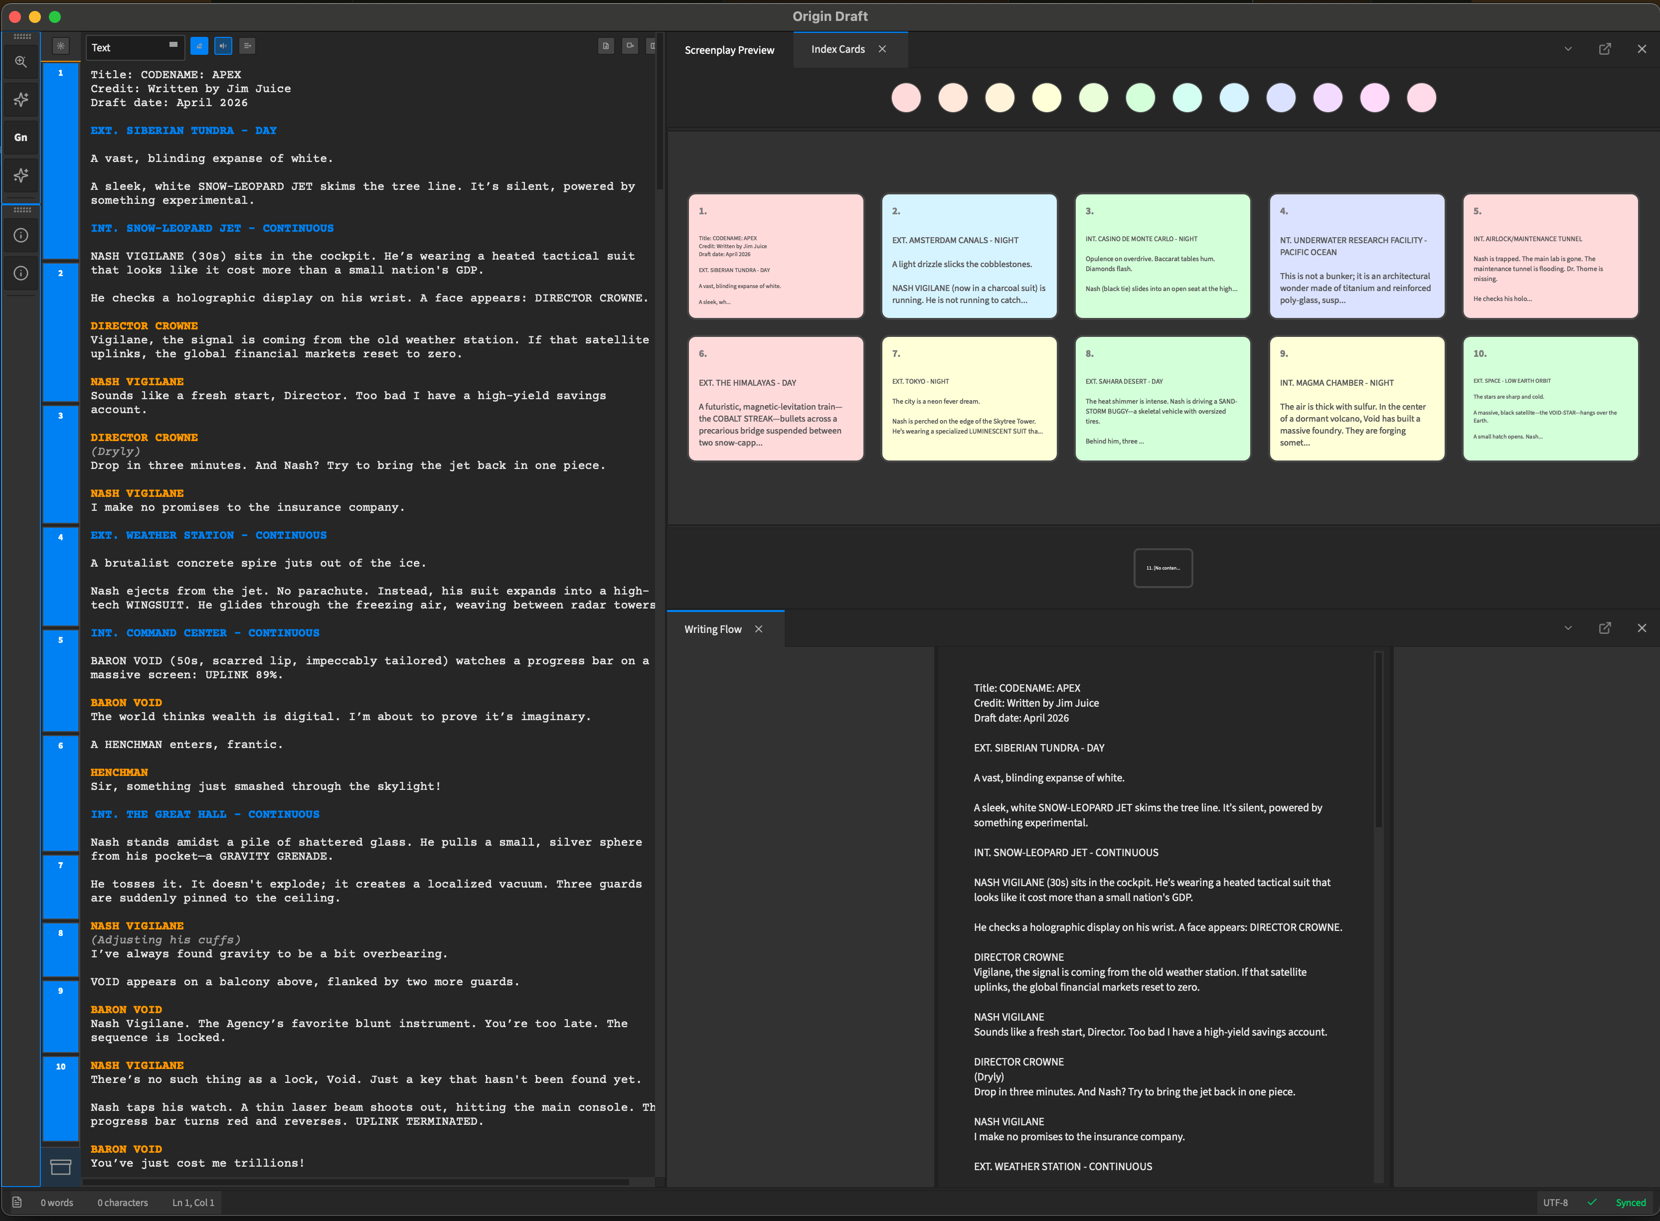Image resolution: width=1660 pixels, height=1221 pixels.
Task: Click the EXT. SIBERIAN TUNDRA - DAY heading
Action: 183,131
